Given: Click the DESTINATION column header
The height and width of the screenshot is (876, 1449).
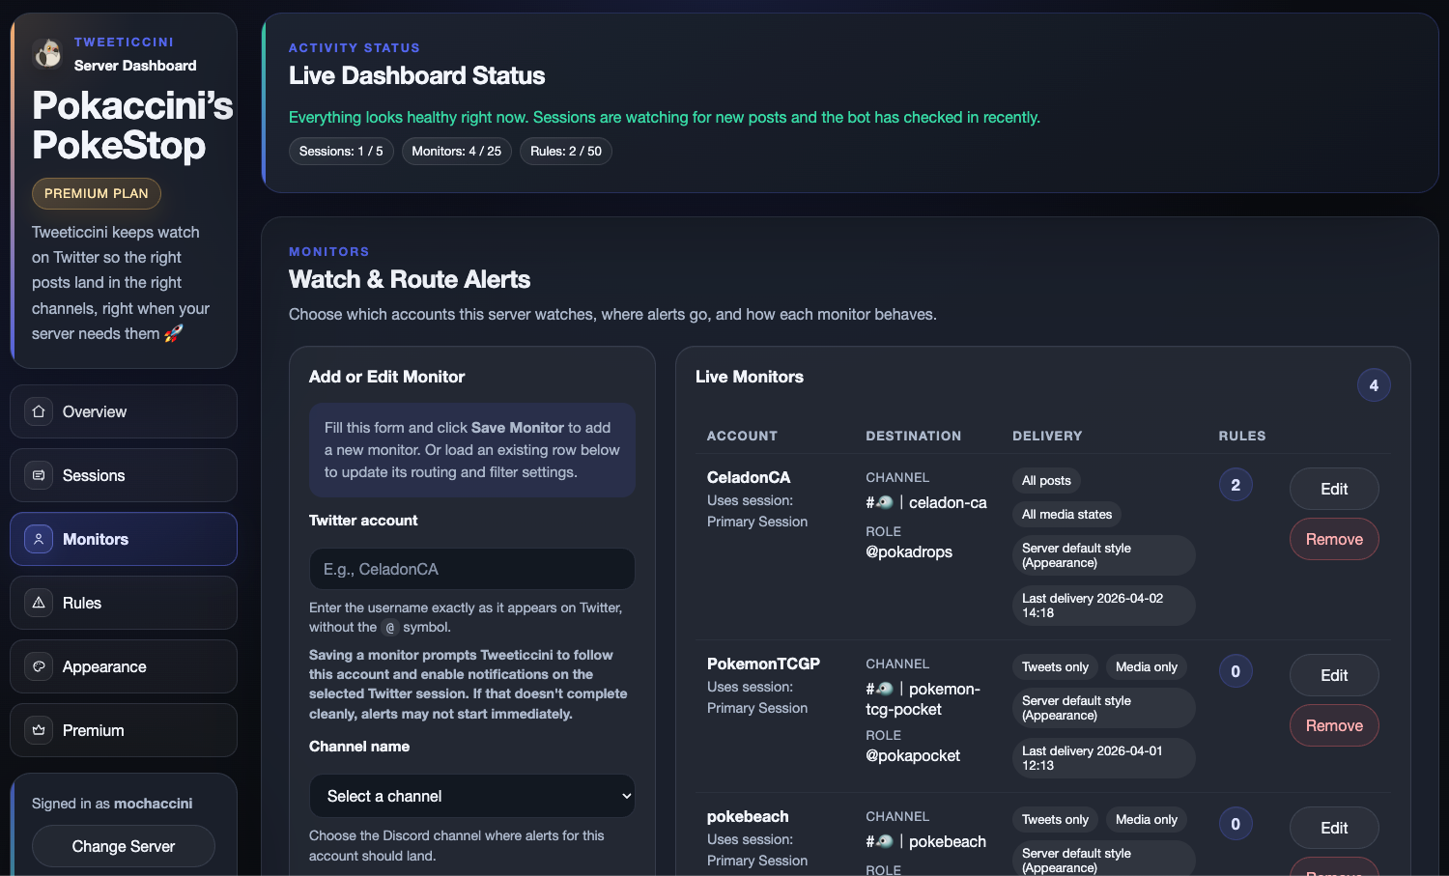Looking at the screenshot, I should point(914,436).
